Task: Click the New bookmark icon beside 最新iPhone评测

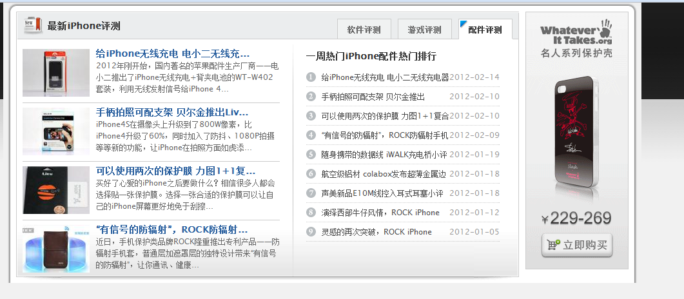Action: pyautogui.click(x=33, y=25)
